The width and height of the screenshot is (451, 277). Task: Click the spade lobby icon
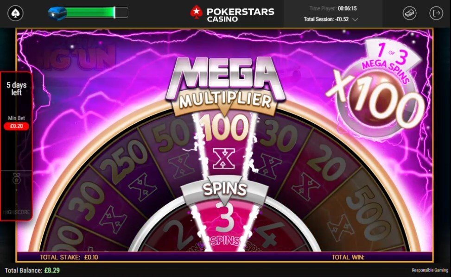point(15,13)
